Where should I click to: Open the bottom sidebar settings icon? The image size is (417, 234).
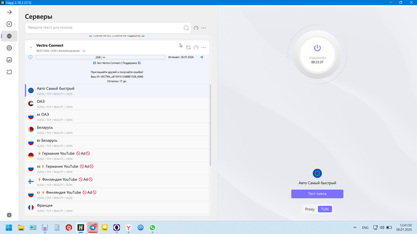tap(9, 215)
